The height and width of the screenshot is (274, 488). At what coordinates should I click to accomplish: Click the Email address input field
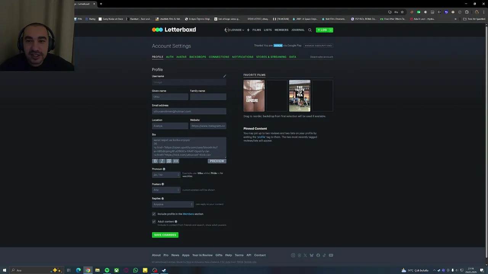click(x=189, y=111)
